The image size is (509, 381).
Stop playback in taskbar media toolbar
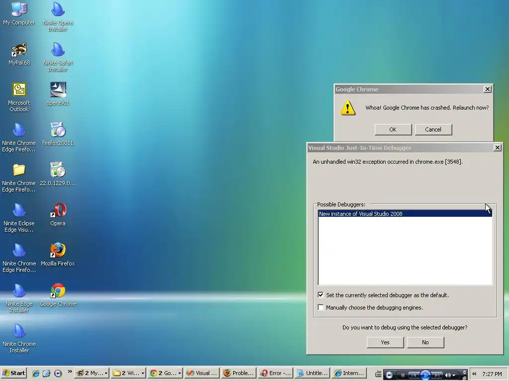pyautogui.click(x=403, y=375)
